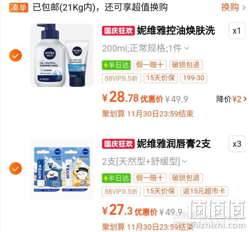Tap the 换购 link at top

[233, 7]
